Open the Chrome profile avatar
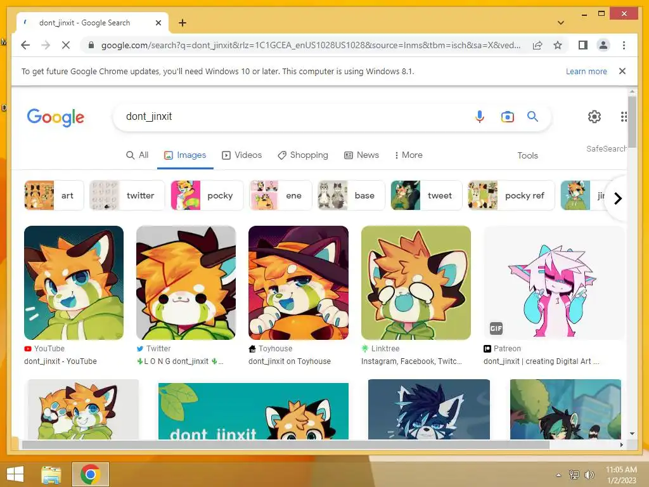The width and height of the screenshot is (649, 487). [603, 45]
